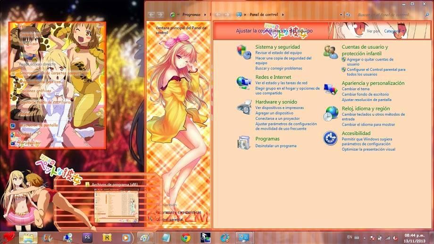Open the yellow R application on the taskbar
434x244 pixels.
coord(107,237)
